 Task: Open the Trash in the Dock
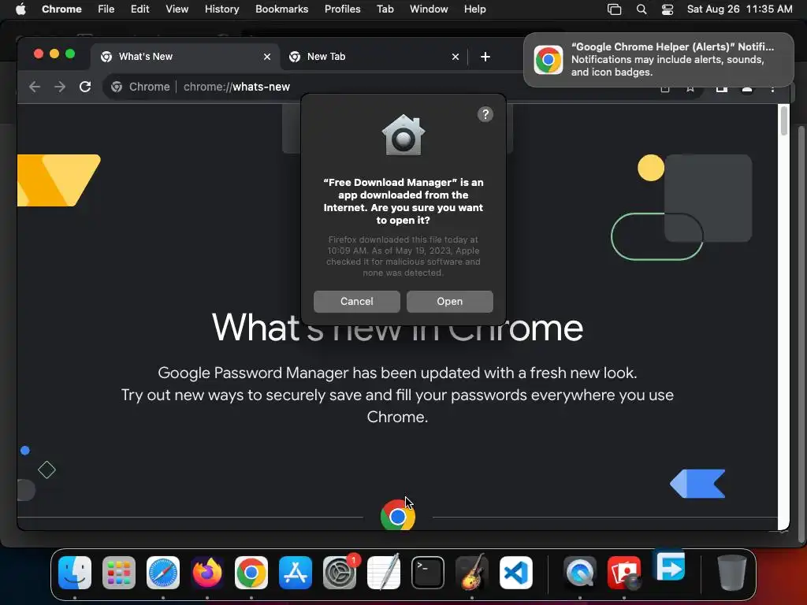click(x=732, y=573)
